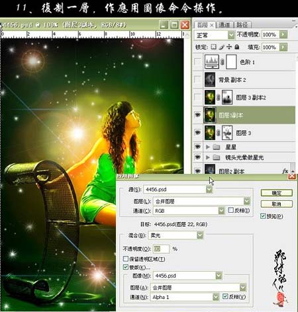Click the fx icon on 图层2 副本

point(285,171)
